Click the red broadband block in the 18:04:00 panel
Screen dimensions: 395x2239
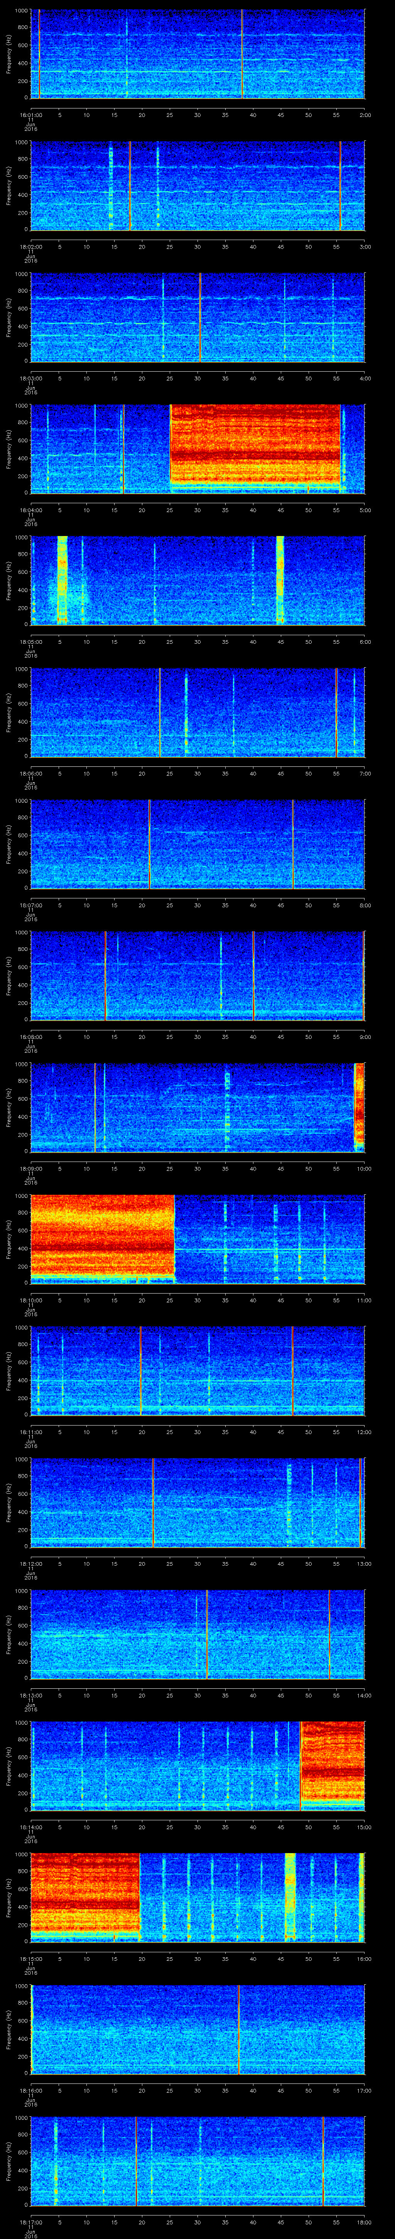pos(255,444)
